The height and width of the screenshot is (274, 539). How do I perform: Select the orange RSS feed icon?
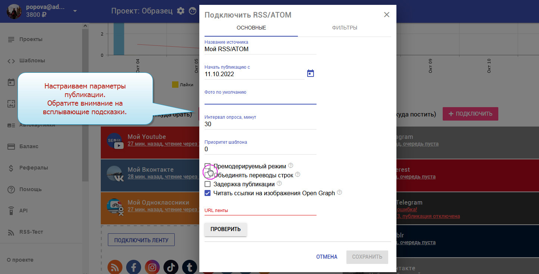115,267
